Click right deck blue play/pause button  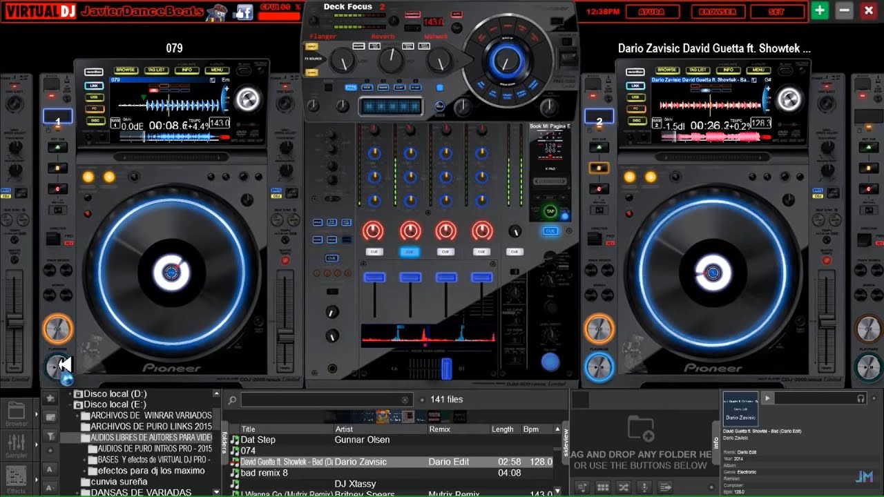click(x=599, y=367)
